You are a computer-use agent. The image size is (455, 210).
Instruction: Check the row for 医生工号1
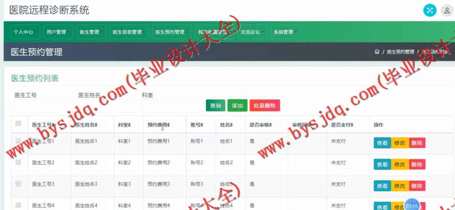click(x=18, y=141)
